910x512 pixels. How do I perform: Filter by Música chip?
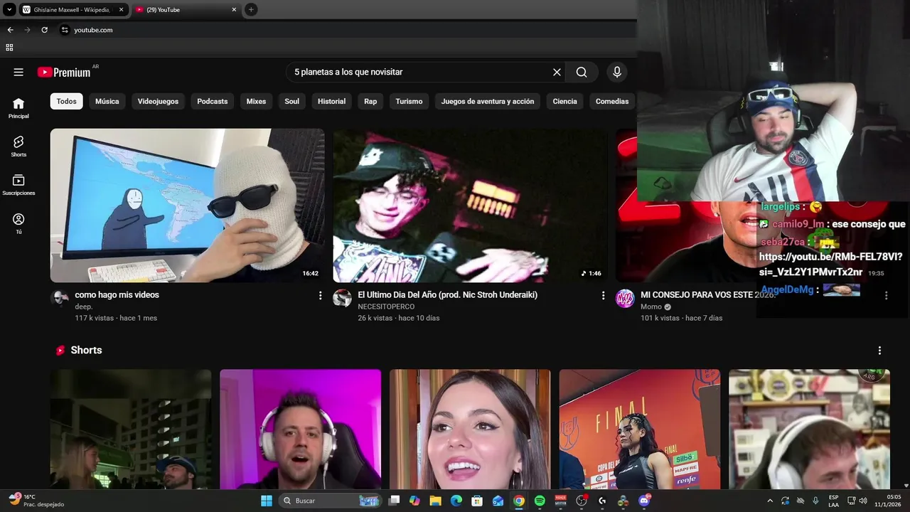point(107,101)
